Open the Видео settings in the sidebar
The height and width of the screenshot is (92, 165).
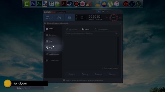click(53, 48)
